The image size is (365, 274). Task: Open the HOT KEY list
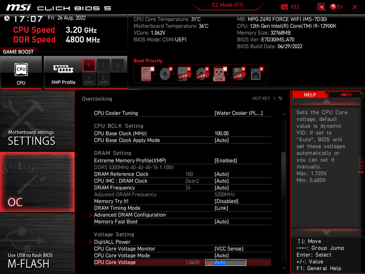(x=261, y=98)
